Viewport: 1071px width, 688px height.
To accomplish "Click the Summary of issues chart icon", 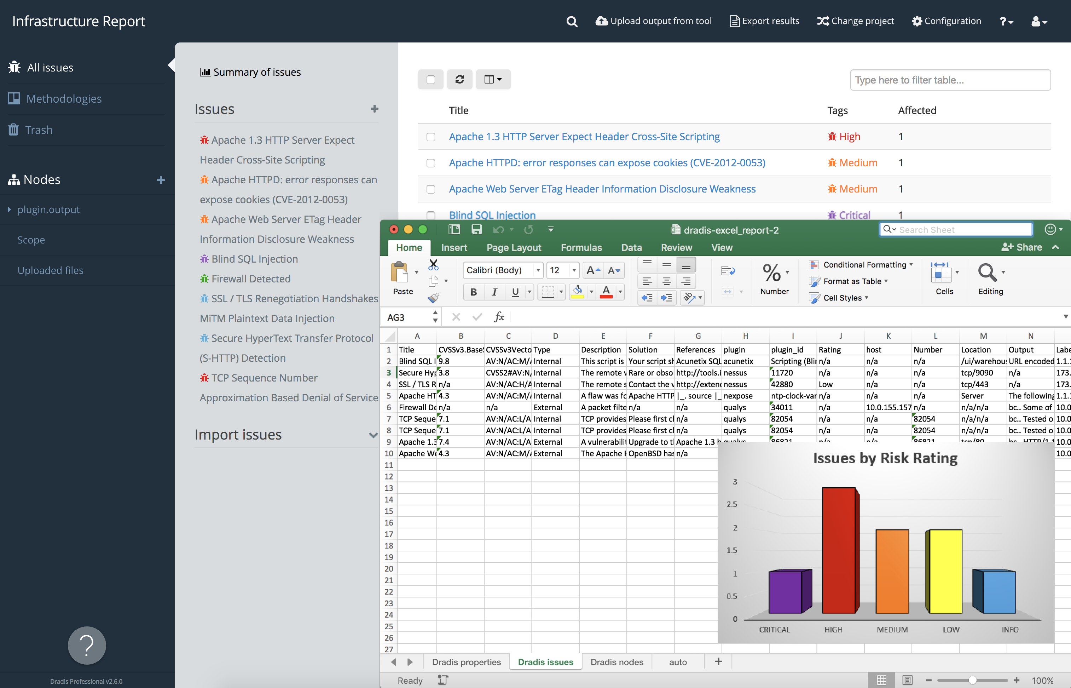I will pos(205,72).
